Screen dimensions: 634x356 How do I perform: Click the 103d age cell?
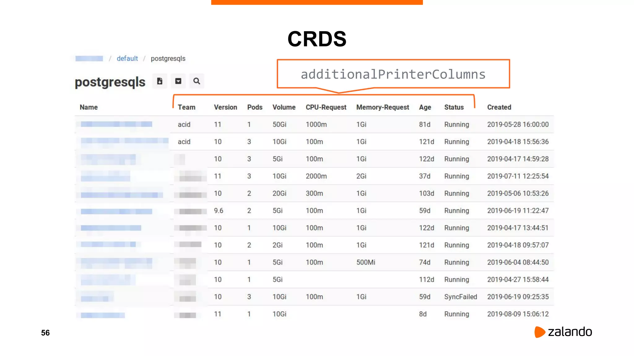(427, 193)
